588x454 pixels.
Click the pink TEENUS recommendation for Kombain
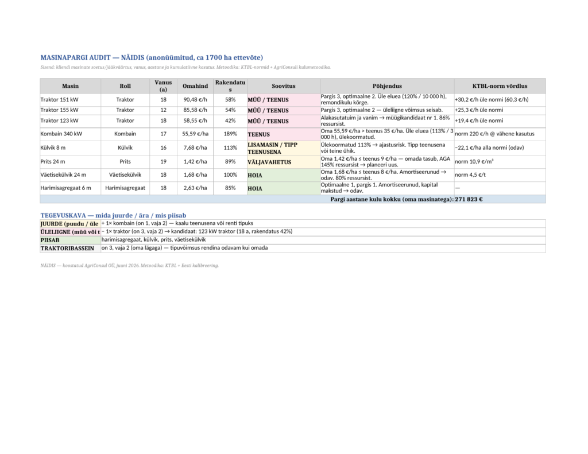coord(284,134)
